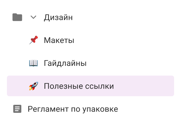The width and height of the screenshot is (181, 126).
Task: Go to Макеты via its pushpin emoji
Action: [33, 40]
